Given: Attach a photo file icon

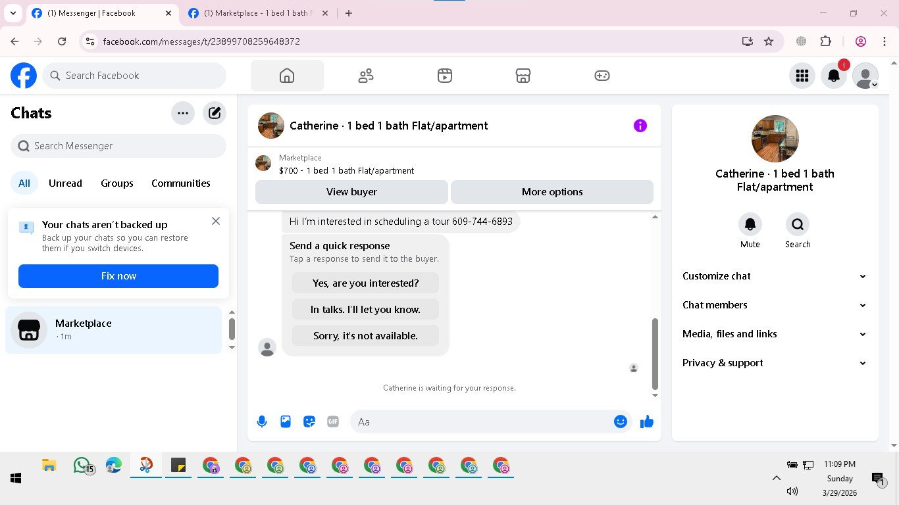Looking at the screenshot, I should (286, 421).
